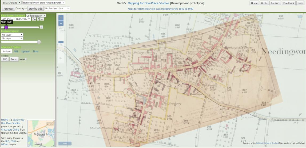306x148 pixels.
Task: Open the National Library of Scotland attribution link
Action: coord(267,143)
